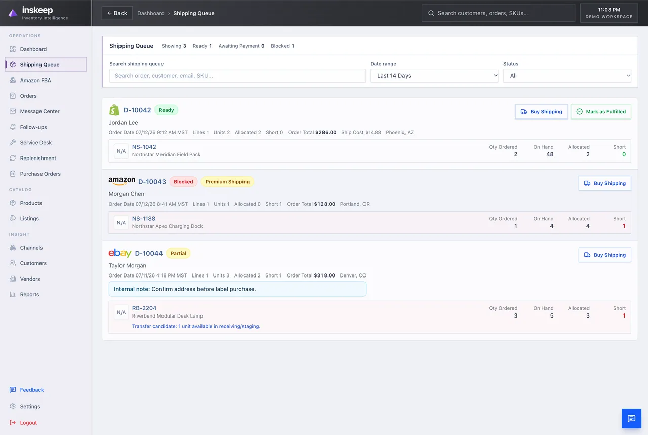Image resolution: width=648 pixels, height=435 pixels.
Task: Open Replenishment in the sidebar
Action: click(x=46, y=158)
